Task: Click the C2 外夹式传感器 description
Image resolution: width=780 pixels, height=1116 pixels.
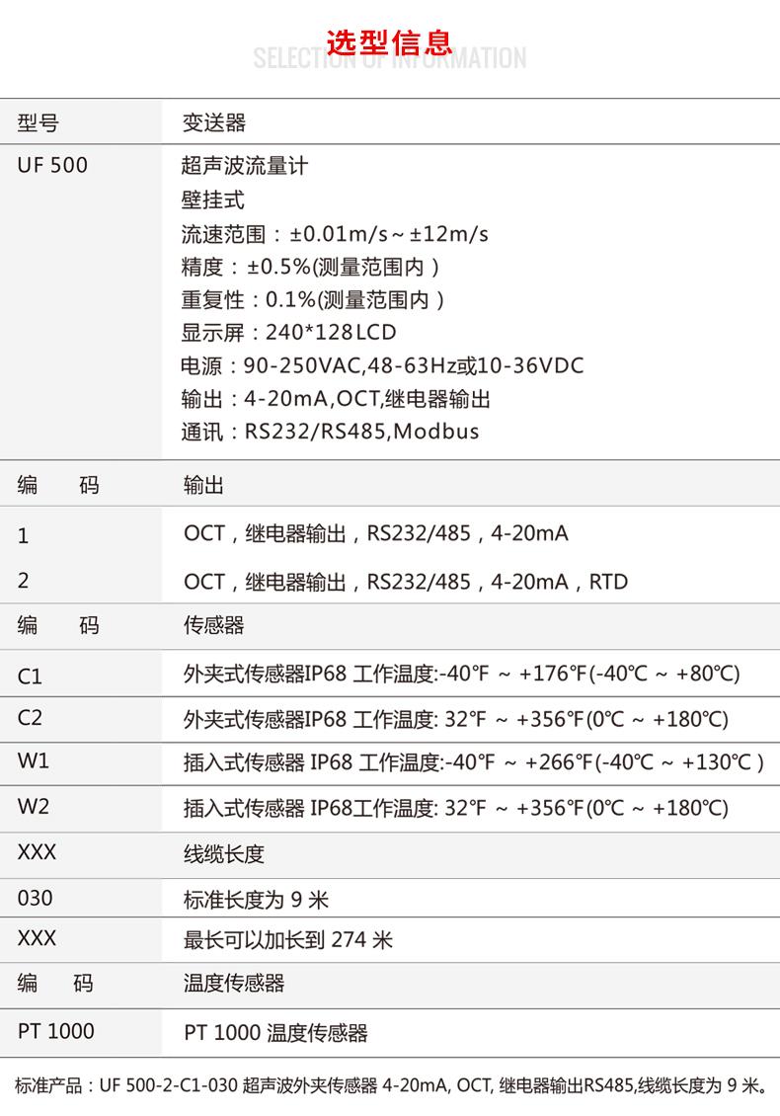Action: tap(455, 719)
